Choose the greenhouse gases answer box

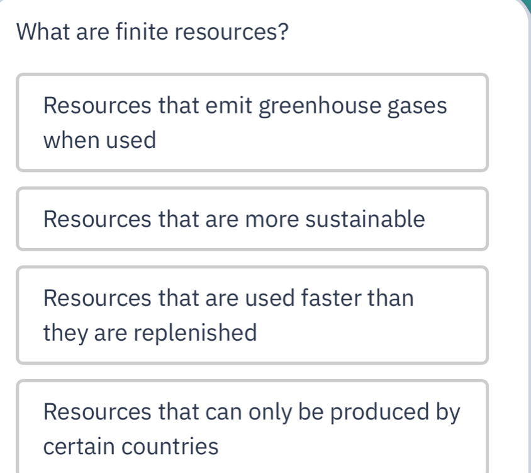click(x=252, y=122)
